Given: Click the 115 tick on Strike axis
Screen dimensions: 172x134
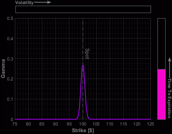Looking at the screenshot, I should coord(123,124).
